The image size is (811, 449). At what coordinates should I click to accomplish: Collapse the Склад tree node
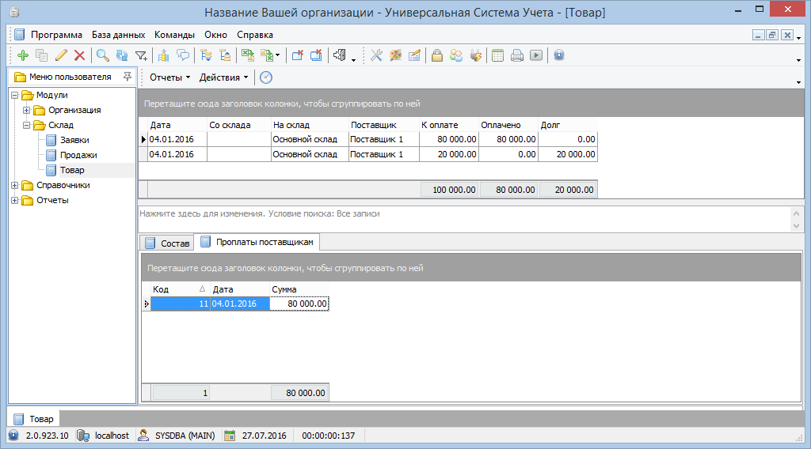pyautogui.click(x=26, y=125)
